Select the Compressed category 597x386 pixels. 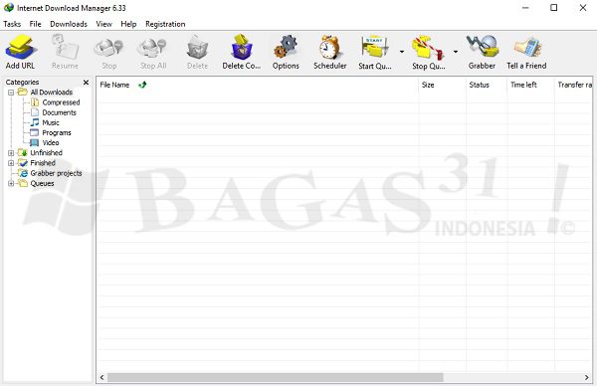(61, 102)
